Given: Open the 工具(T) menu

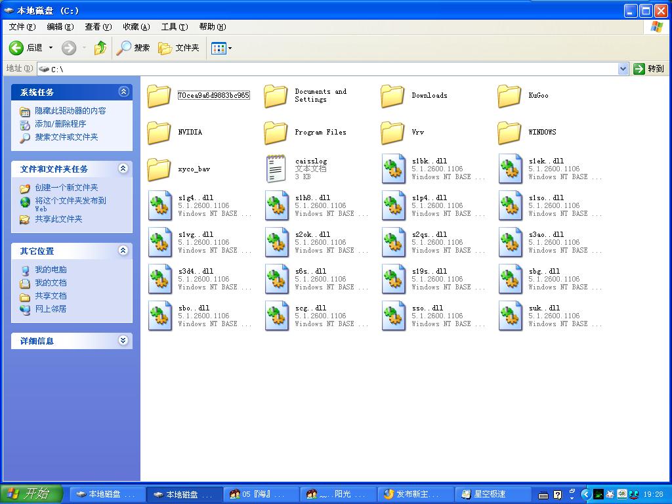Looking at the screenshot, I should coord(174,27).
